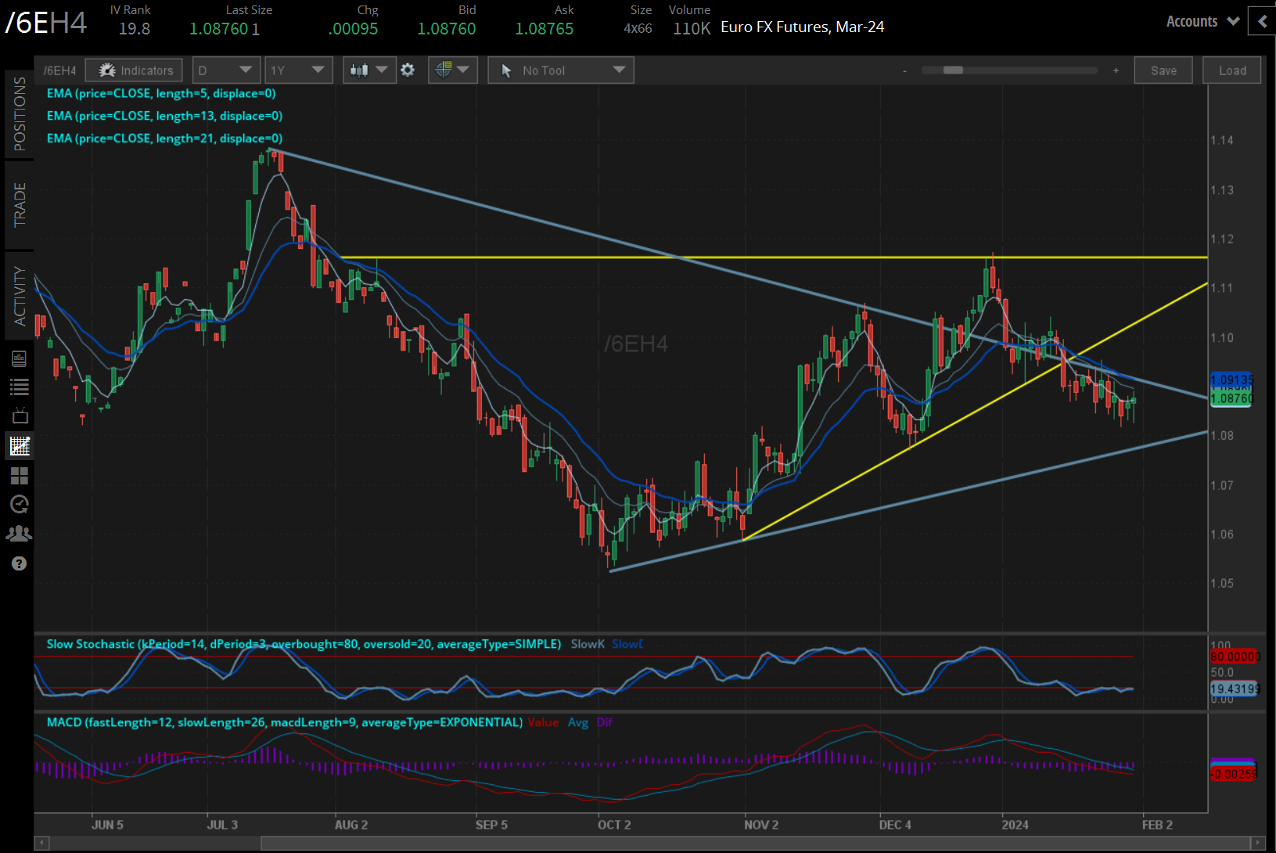Click the Indicators button
This screenshot has height=853, width=1276.
pos(135,70)
